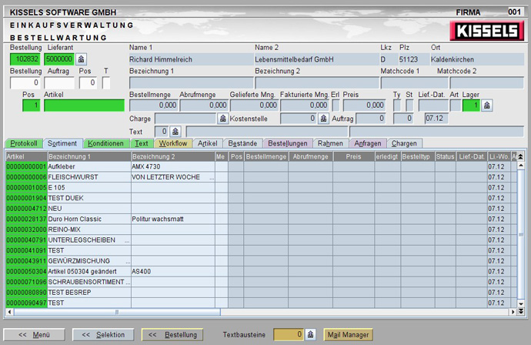Viewport: 531px width, 345px height.
Task: Select the SCHRAUBENSORTIMENT row
Action: click(x=261, y=283)
